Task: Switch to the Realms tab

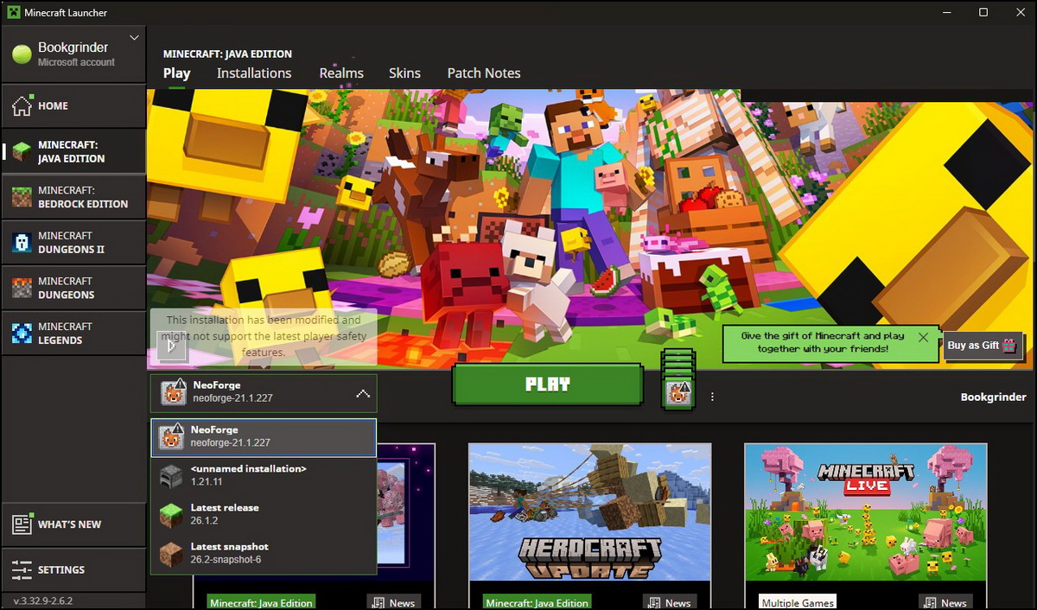Action: [341, 73]
